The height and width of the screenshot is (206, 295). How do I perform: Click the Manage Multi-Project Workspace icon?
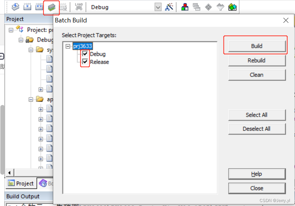(x=196, y=7)
